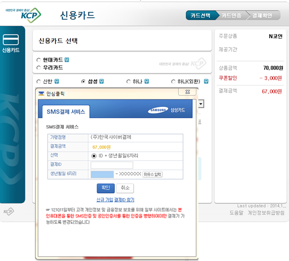Click the 마우스 입력 button
The image size is (289, 261).
tap(152, 174)
